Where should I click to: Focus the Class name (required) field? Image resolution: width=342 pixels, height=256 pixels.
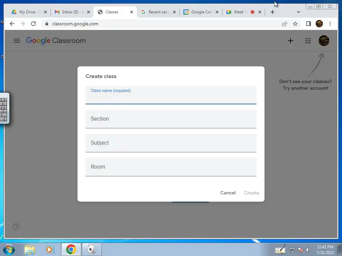coord(171,95)
